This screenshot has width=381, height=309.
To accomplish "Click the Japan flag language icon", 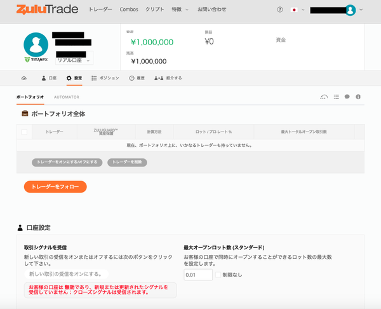I will click(294, 10).
